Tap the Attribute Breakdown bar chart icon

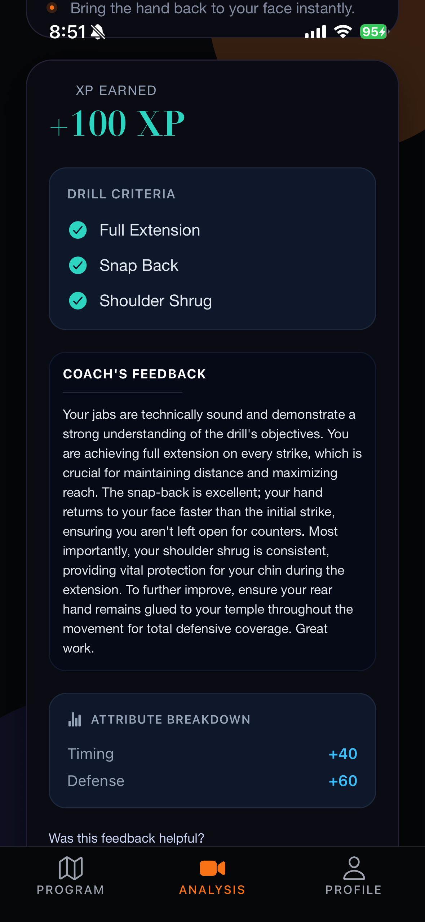click(x=75, y=719)
